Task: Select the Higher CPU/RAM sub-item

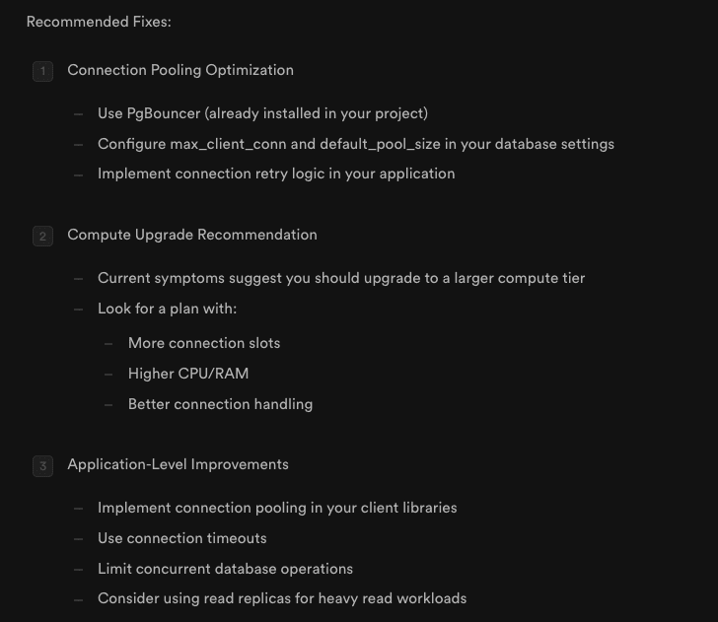Action: [x=188, y=374]
